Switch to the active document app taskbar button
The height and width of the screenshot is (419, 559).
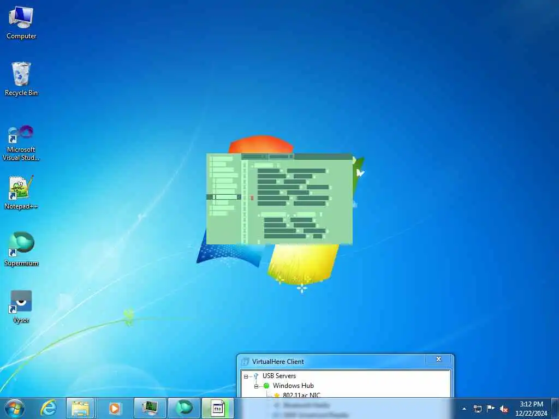coord(218,408)
